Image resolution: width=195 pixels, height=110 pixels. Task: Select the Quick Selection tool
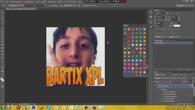point(2,22)
